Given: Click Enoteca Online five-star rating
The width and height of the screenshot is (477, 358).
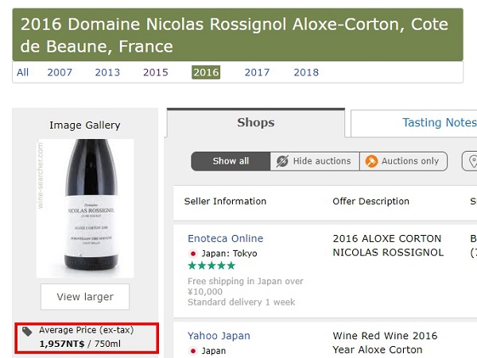Looking at the screenshot, I should pos(211,266).
